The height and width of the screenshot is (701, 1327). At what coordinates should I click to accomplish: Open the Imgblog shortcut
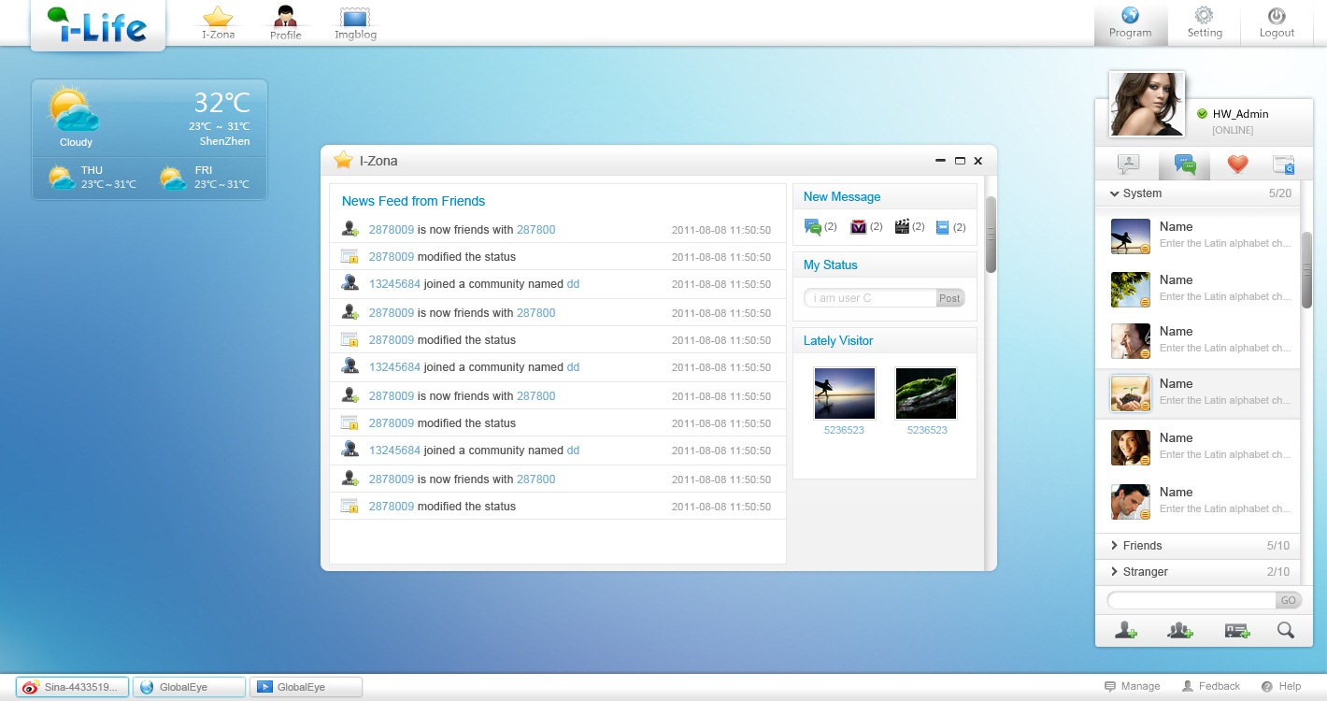tap(355, 23)
